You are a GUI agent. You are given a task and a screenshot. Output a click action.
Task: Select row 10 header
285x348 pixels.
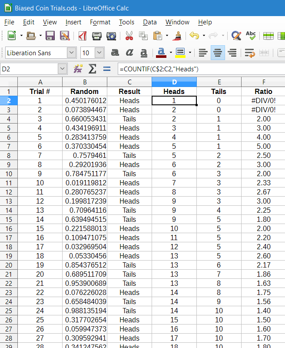tap(9, 174)
